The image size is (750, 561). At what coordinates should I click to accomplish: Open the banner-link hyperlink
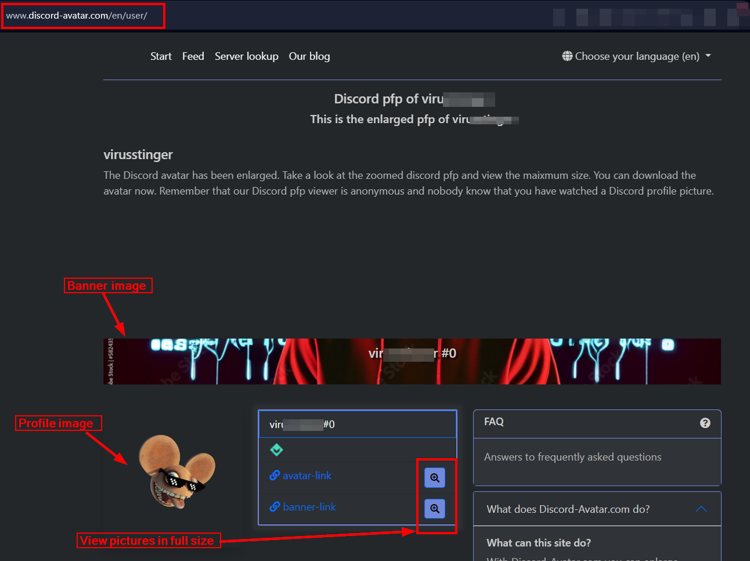309,507
